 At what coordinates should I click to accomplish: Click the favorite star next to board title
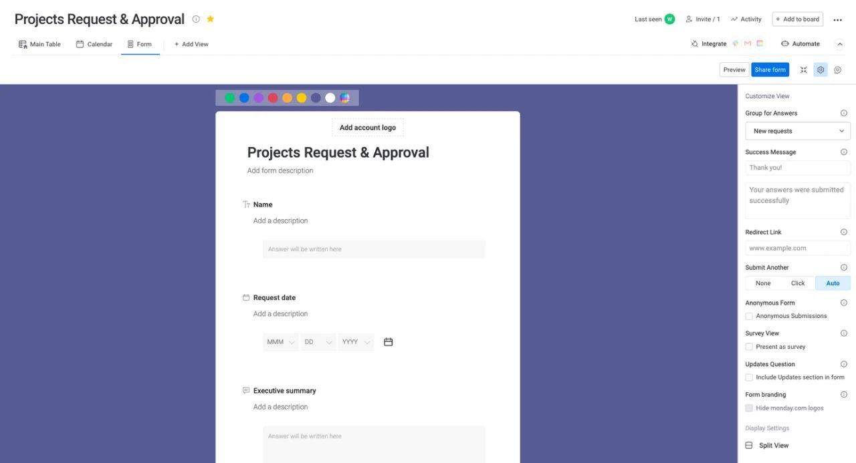pyautogui.click(x=210, y=19)
